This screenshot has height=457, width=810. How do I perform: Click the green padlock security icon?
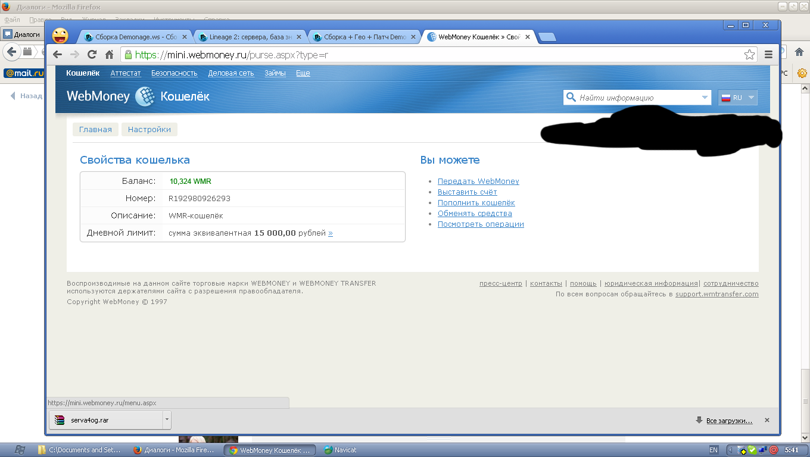(127, 55)
